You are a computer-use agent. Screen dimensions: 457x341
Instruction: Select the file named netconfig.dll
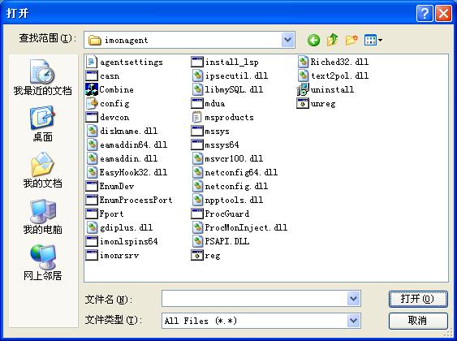(230, 186)
